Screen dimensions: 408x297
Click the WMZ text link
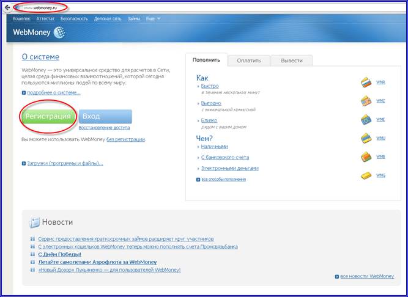pos(380,101)
